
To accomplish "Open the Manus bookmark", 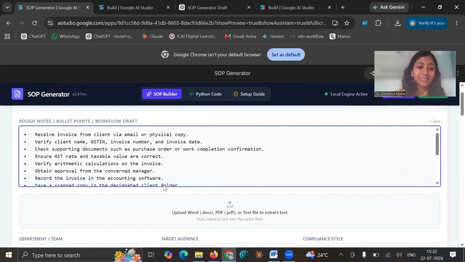I will point(340,36).
